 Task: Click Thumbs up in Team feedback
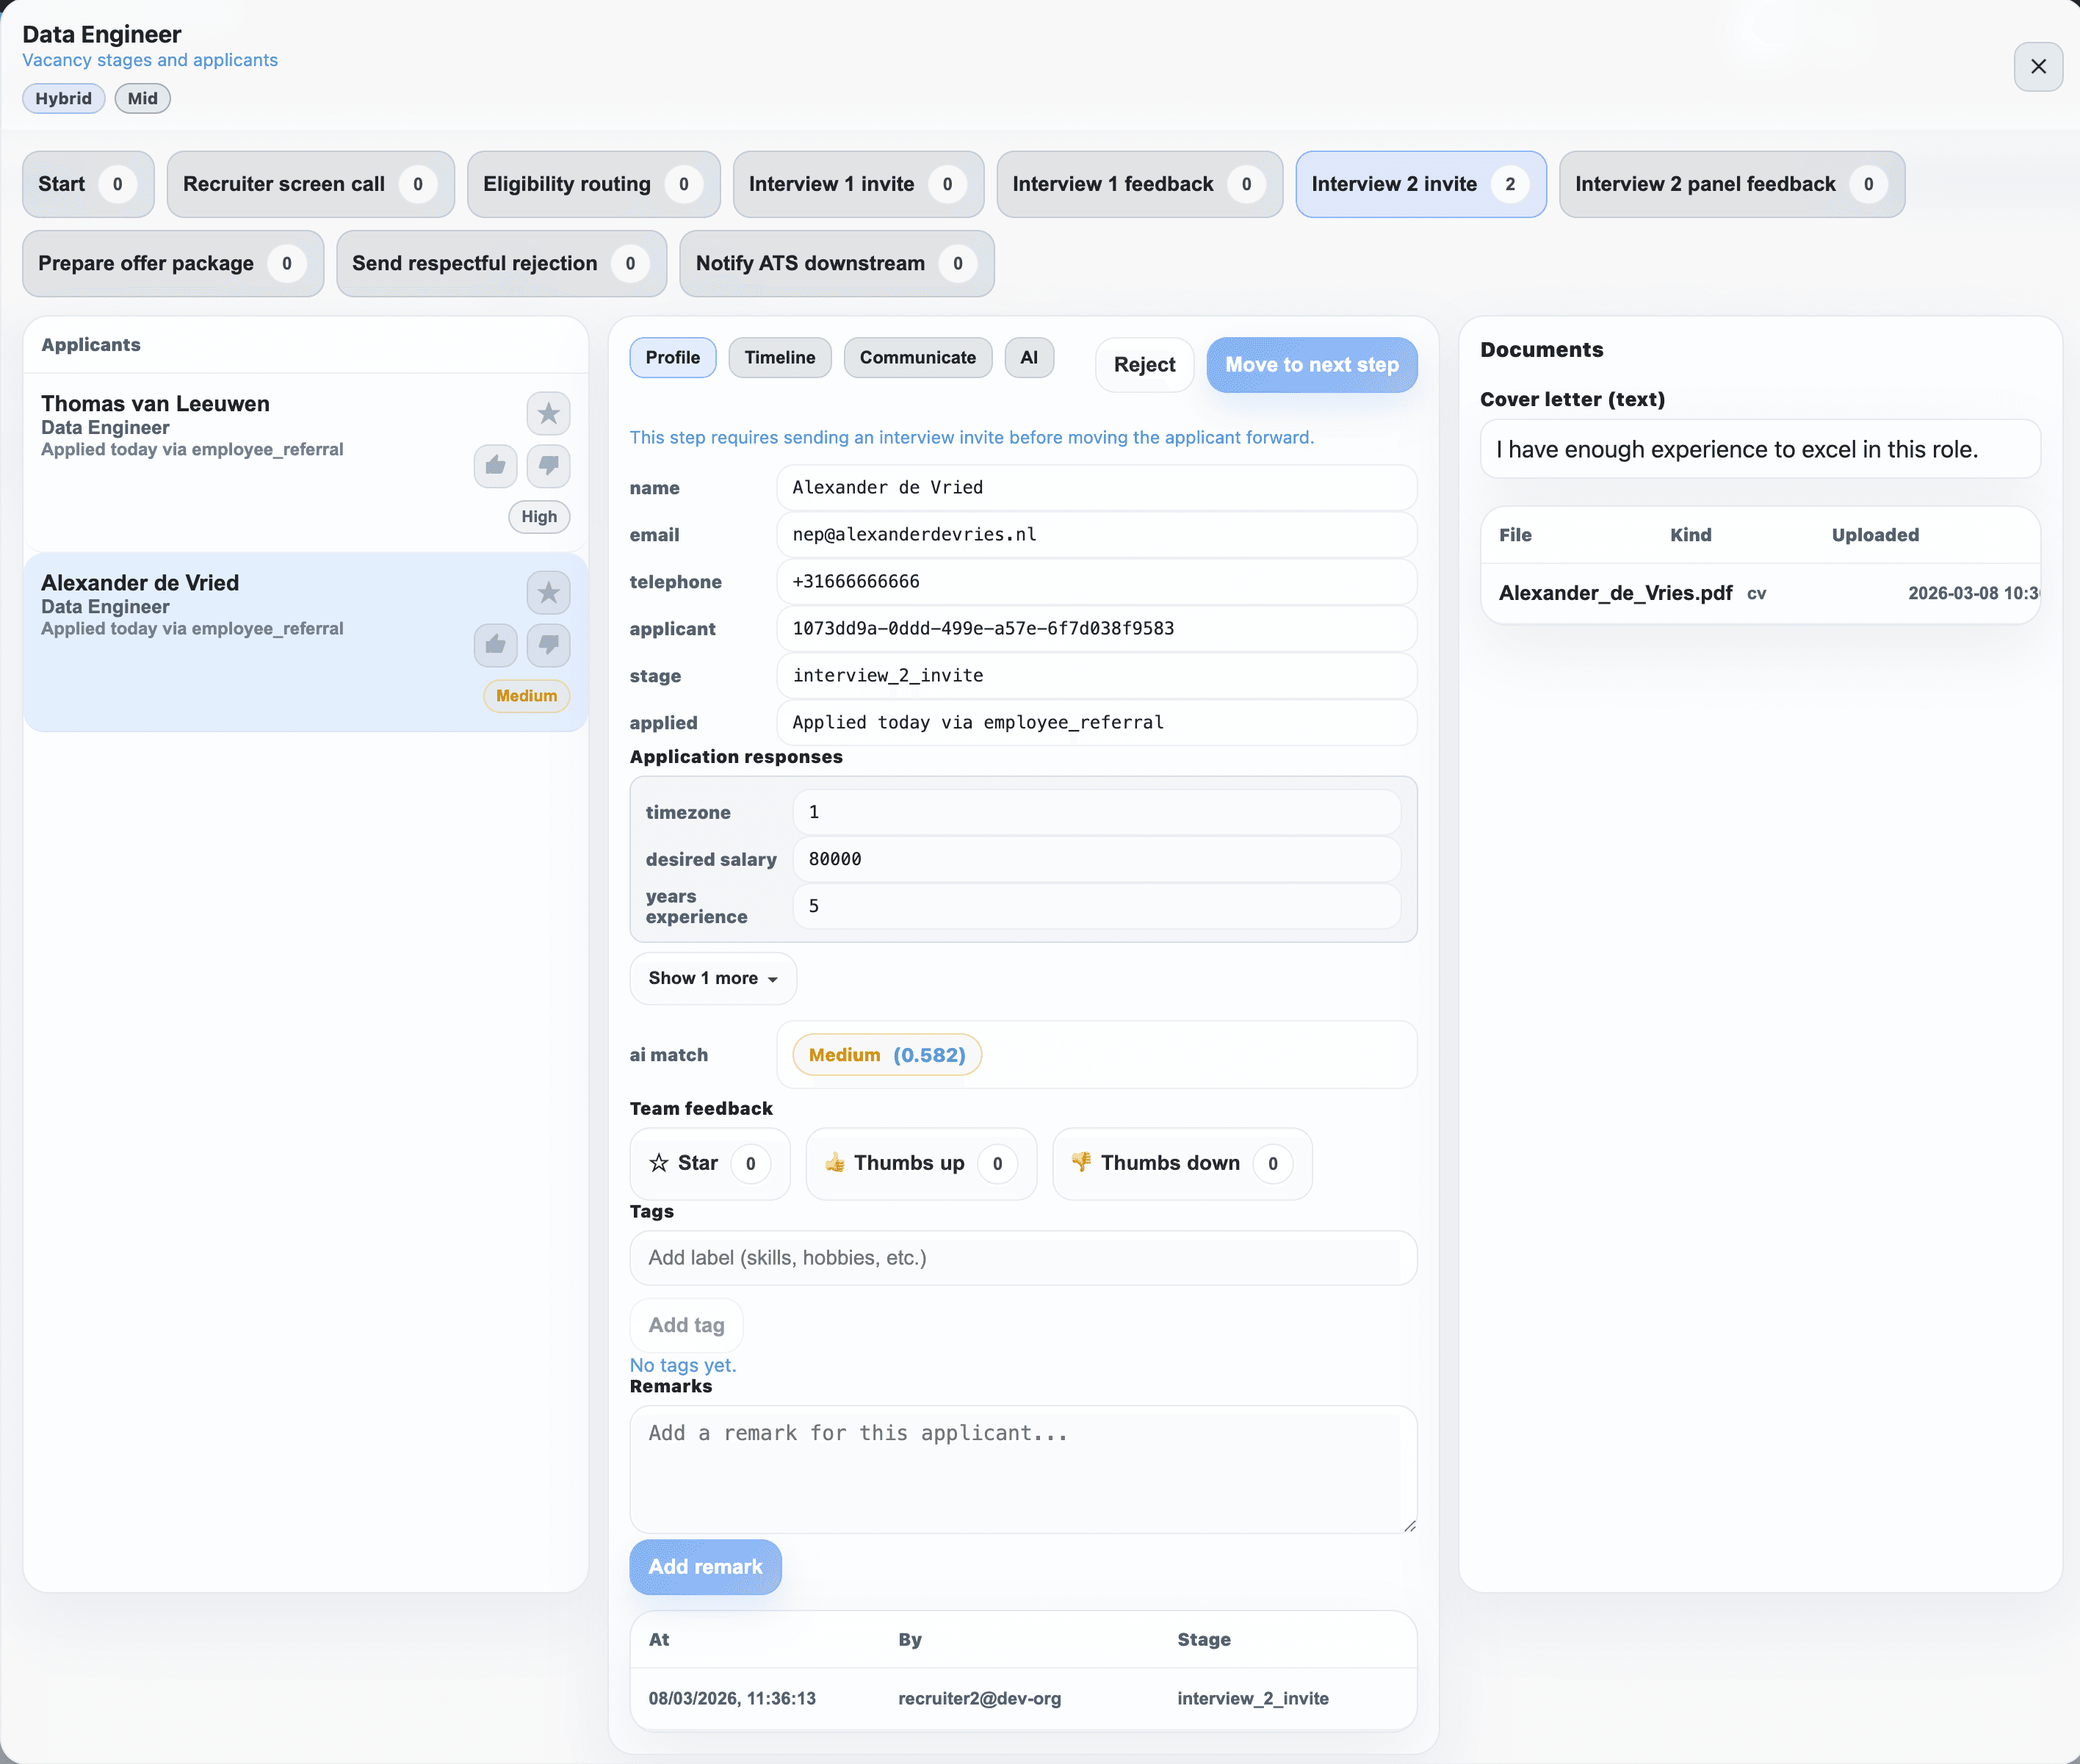click(920, 1163)
